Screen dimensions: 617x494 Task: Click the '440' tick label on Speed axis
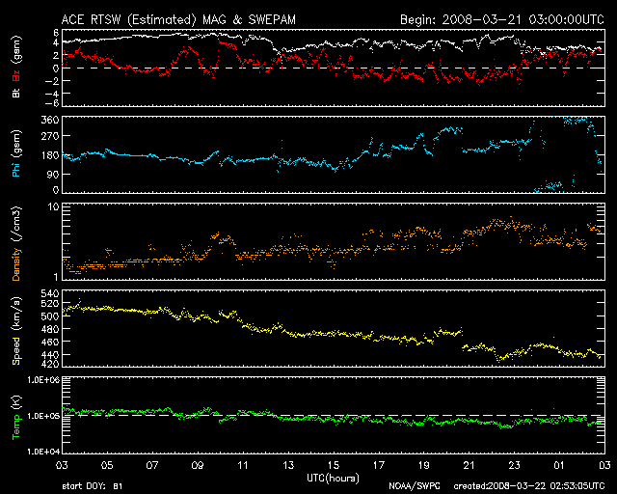click(x=50, y=354)
